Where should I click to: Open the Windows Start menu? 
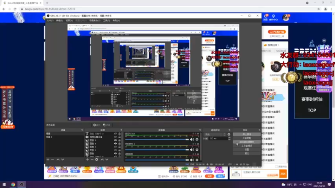point(4,185)
